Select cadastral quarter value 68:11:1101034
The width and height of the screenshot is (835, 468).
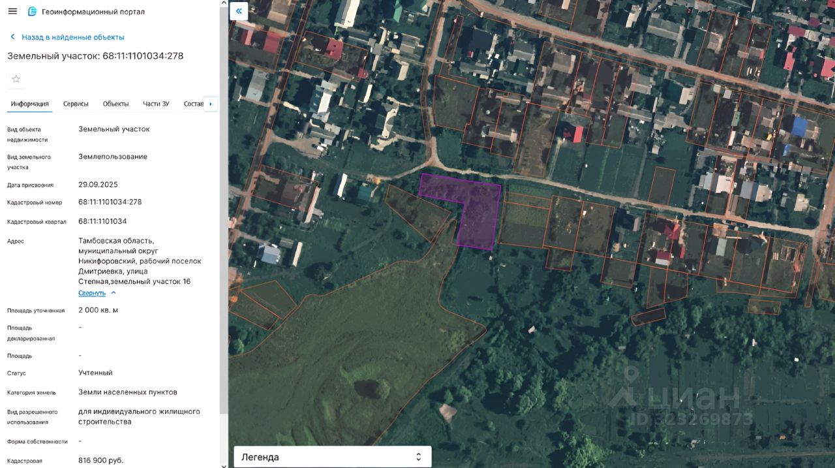(x=102, y=221)
